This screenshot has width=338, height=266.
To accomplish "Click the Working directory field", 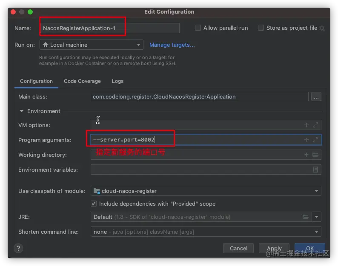I will [206, 155].
